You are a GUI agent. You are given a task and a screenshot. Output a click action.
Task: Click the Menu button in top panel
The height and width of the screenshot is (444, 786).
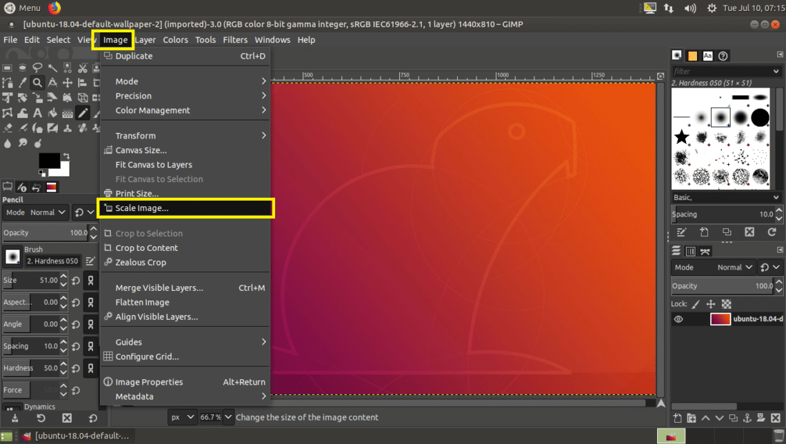point(23,8)
